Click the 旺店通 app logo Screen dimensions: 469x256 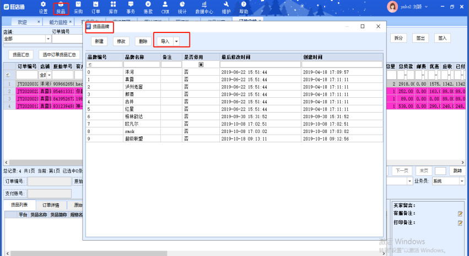14,7
